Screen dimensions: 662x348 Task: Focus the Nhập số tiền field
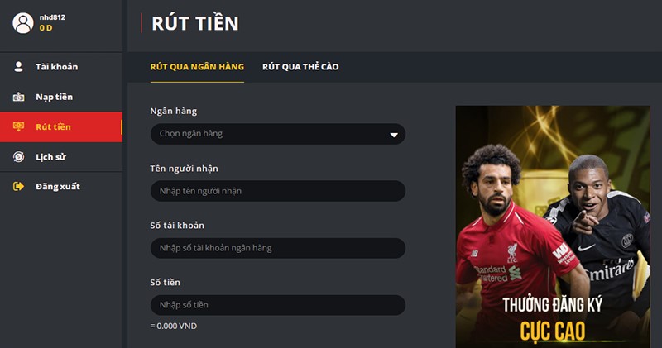point(278,305)
